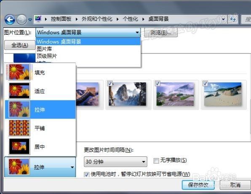Viewport: 251px width, 194px height.
Task: Click the 适应 flower preview icon
Action: (x=19, y=91)
